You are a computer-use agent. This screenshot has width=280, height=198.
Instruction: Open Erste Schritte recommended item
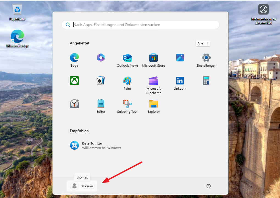click(96, 145)
